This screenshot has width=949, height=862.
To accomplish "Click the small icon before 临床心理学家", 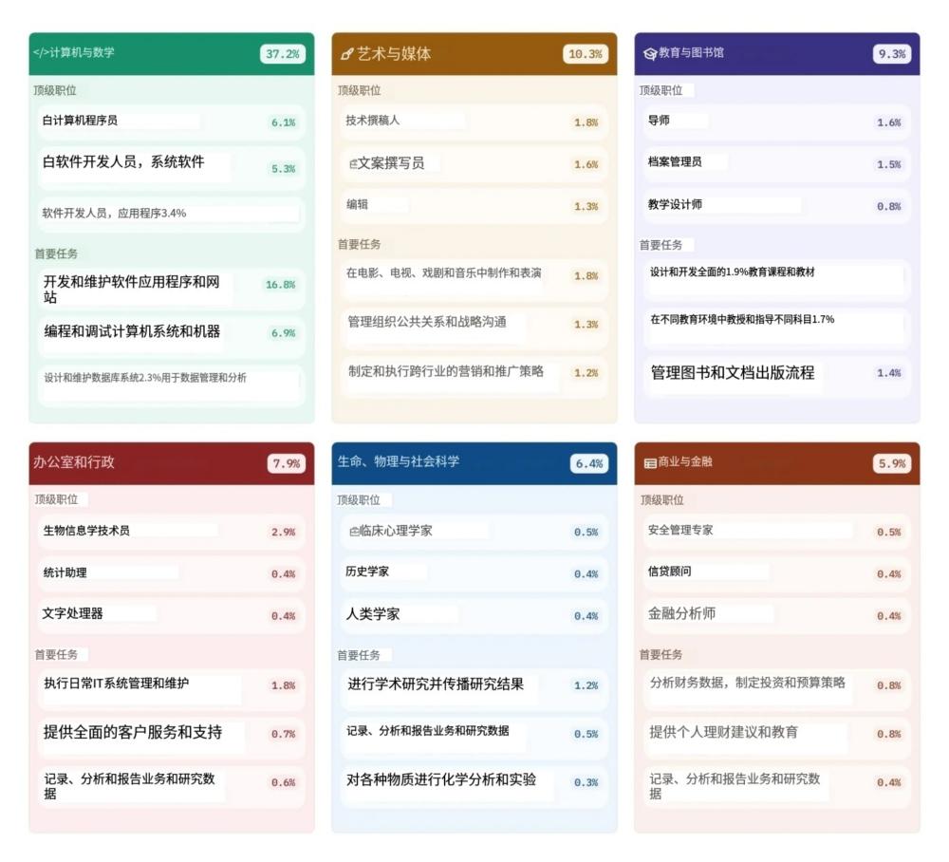I will pos(354,532).
